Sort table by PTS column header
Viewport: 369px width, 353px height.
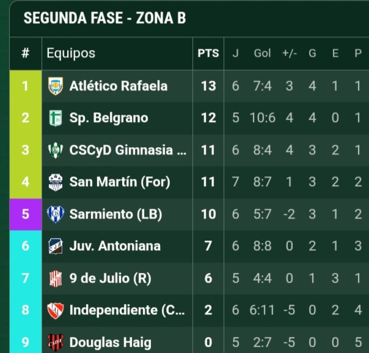208,53
